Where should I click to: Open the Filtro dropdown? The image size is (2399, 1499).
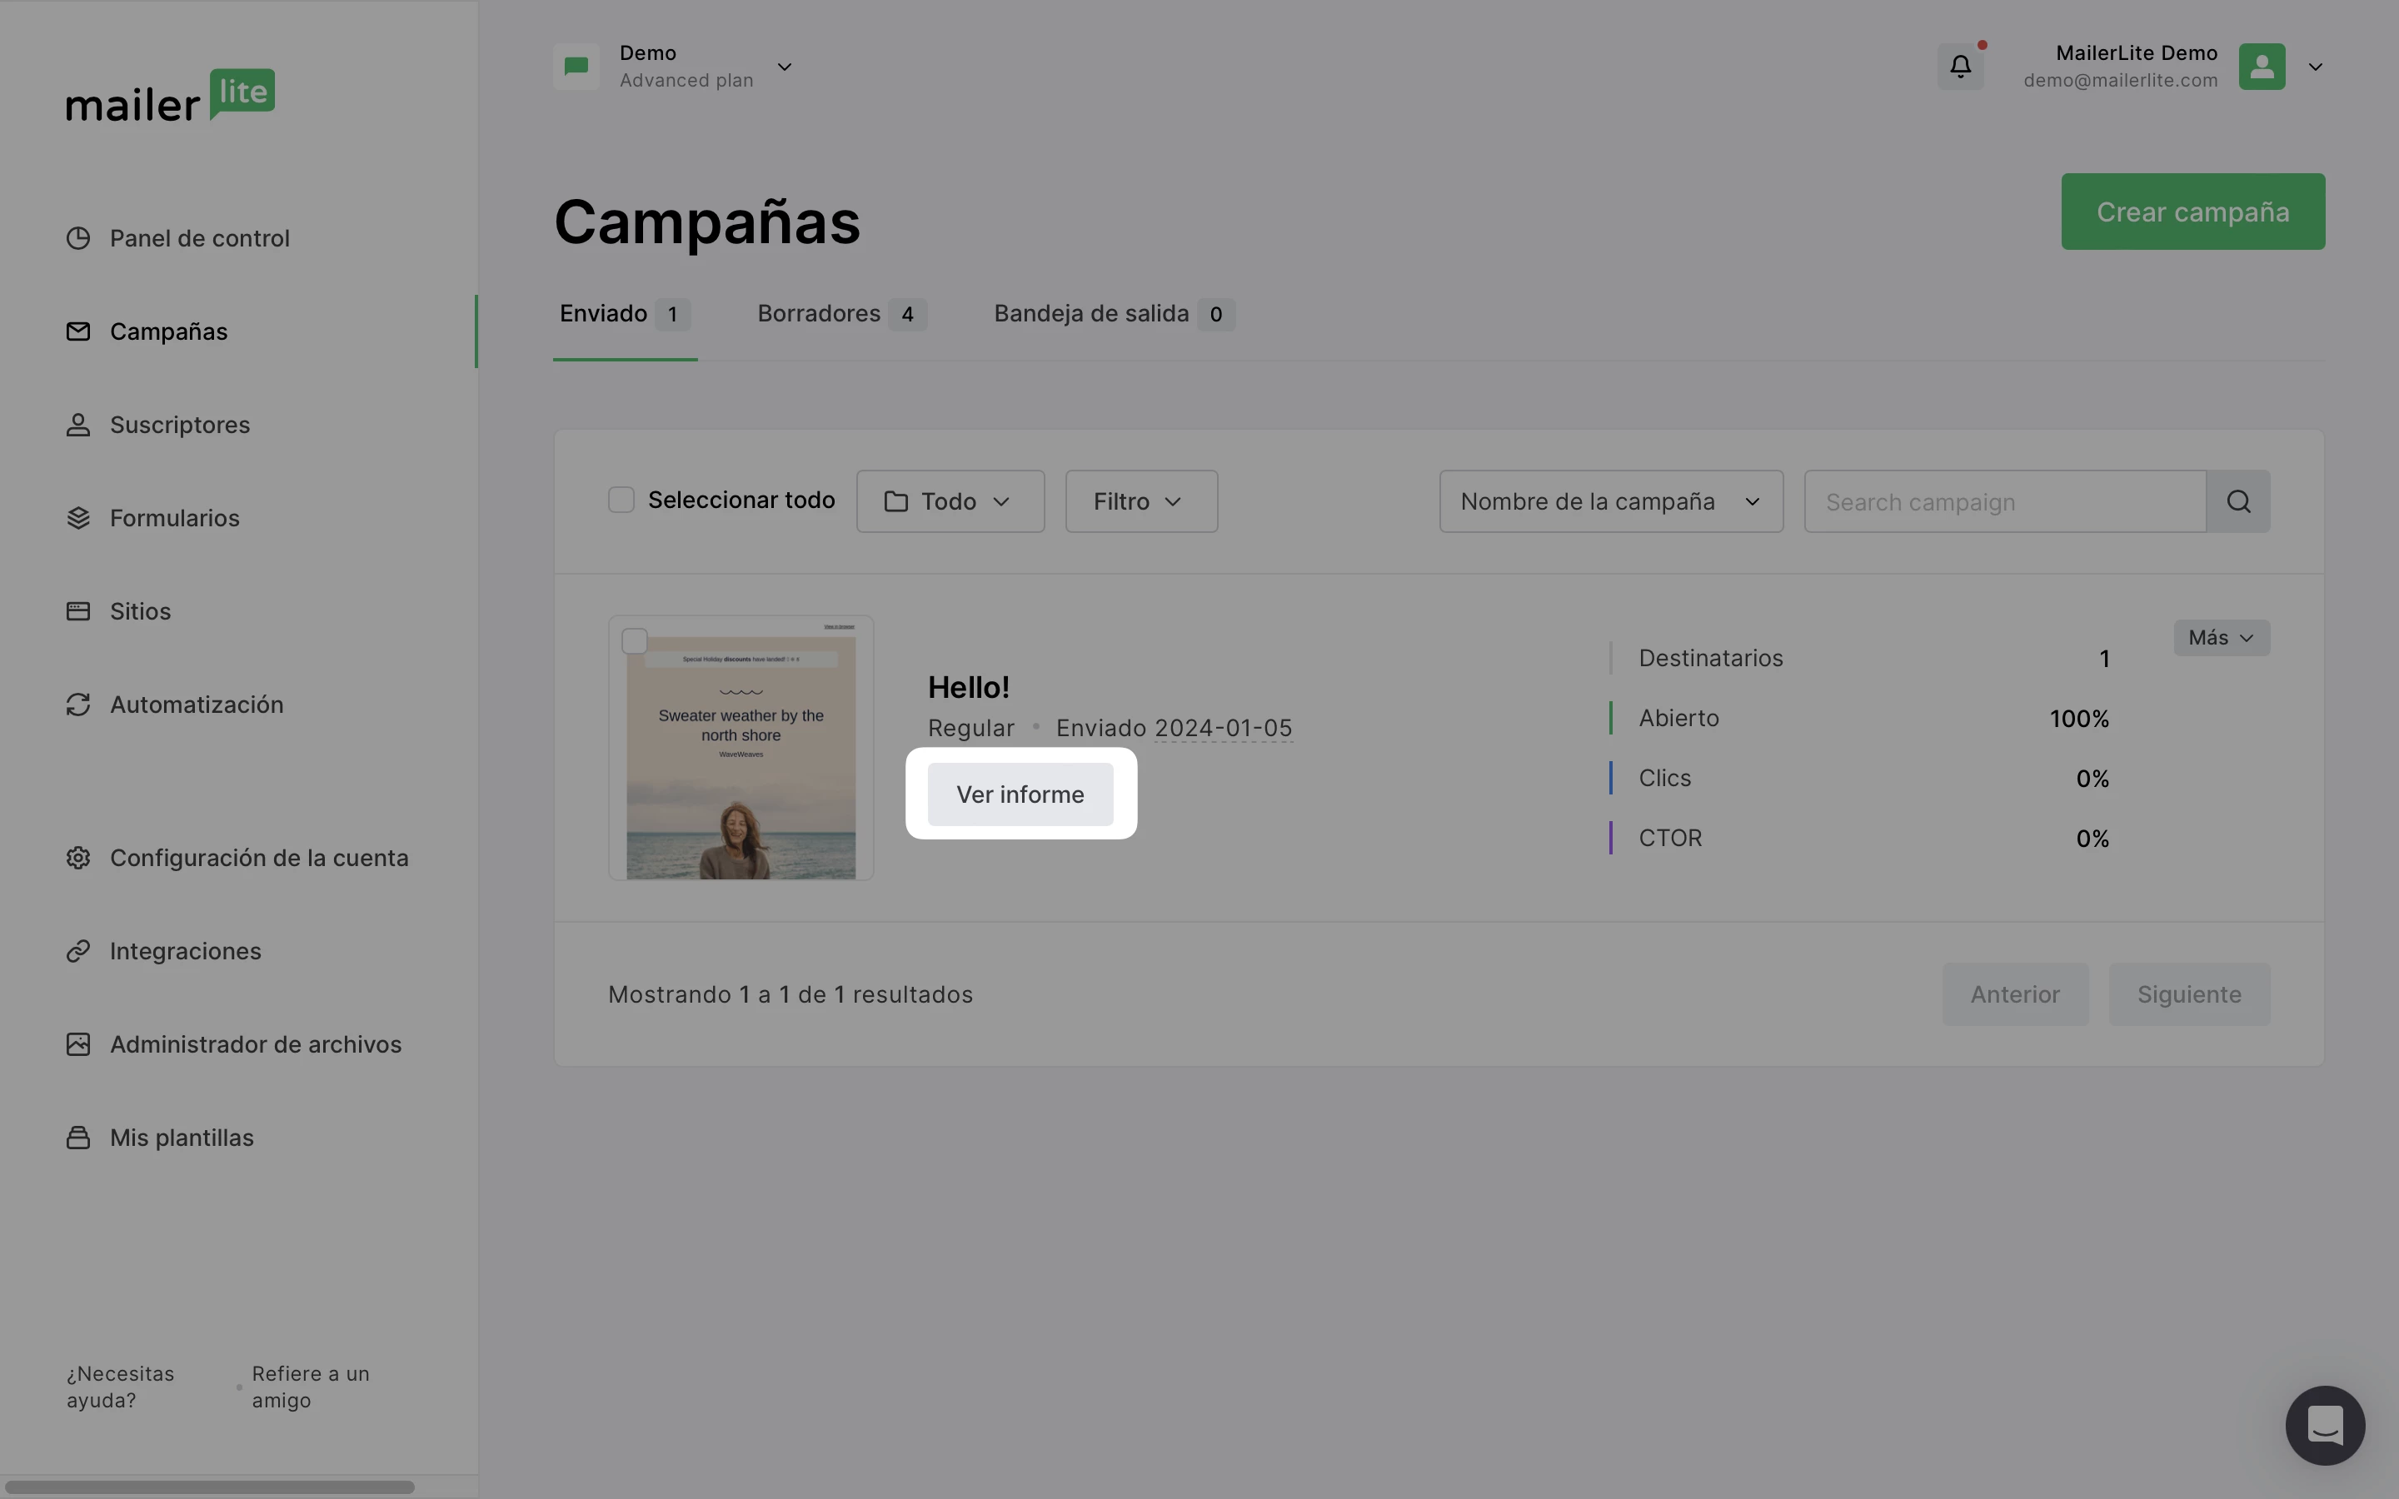(1140, 501)
